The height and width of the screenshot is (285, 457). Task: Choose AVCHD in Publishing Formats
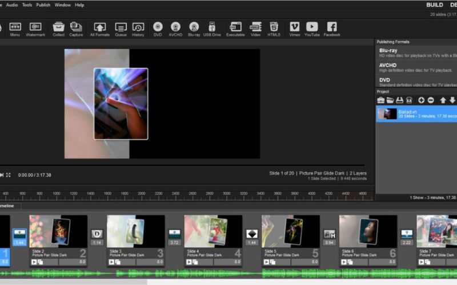388,65
